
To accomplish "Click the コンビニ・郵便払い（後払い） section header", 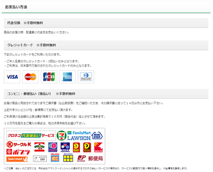I will click(29, 94).
